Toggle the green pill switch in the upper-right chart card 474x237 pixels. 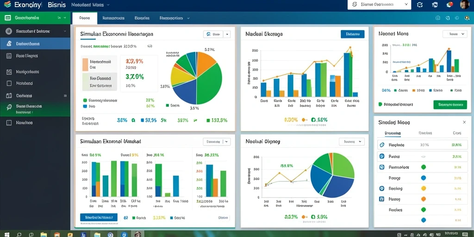point(380,104)
